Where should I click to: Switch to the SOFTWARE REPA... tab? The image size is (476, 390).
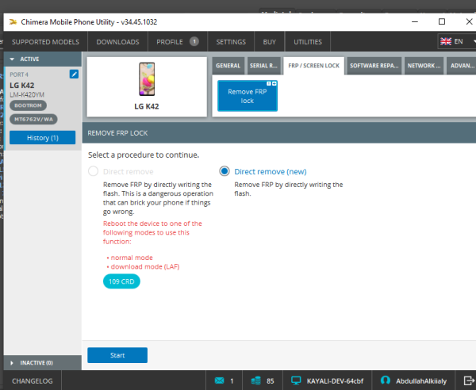point(374,66)
